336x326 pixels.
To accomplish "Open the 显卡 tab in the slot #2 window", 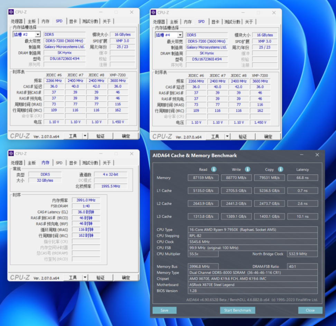I will (73, 21).
